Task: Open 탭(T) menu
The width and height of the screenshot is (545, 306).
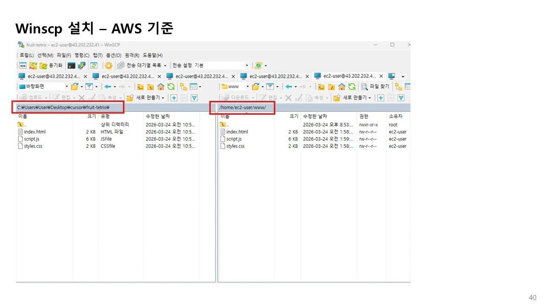Action: [98, 55]
